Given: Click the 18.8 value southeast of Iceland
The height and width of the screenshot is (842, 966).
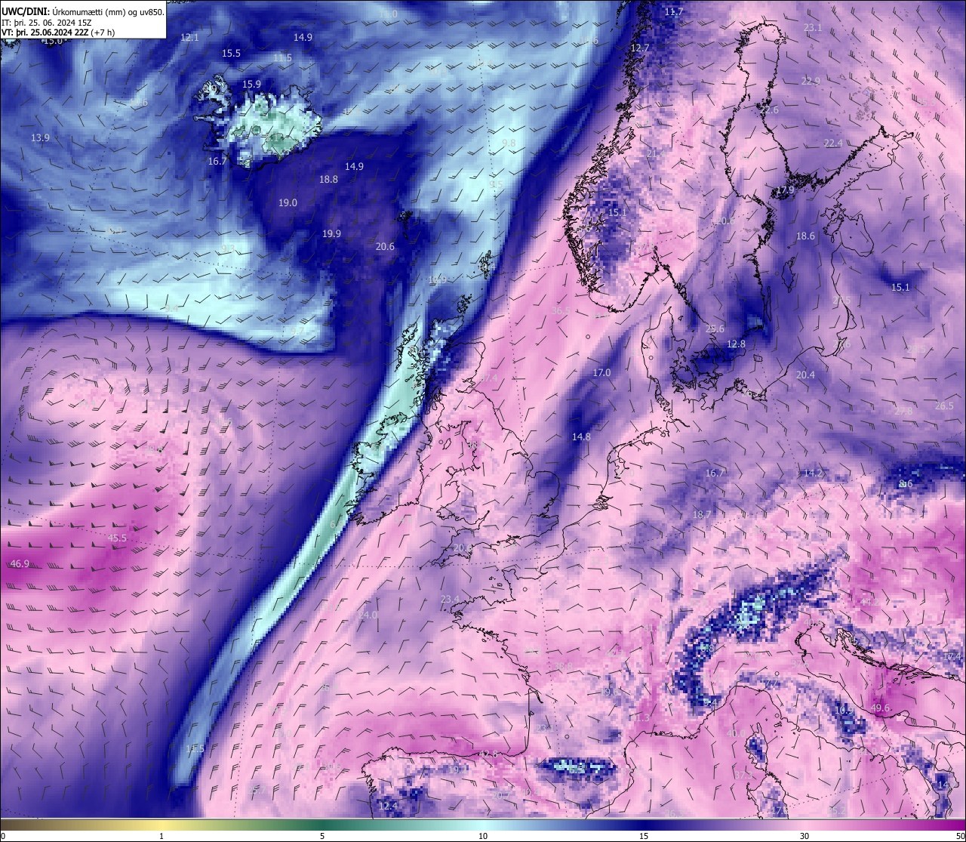Looking at the screenshot, I should pyautogui.click(x=328, y=180).
